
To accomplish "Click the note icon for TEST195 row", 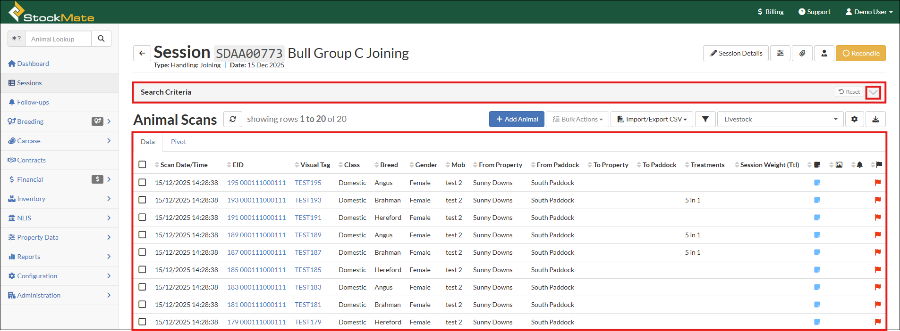I will [817, 183].
